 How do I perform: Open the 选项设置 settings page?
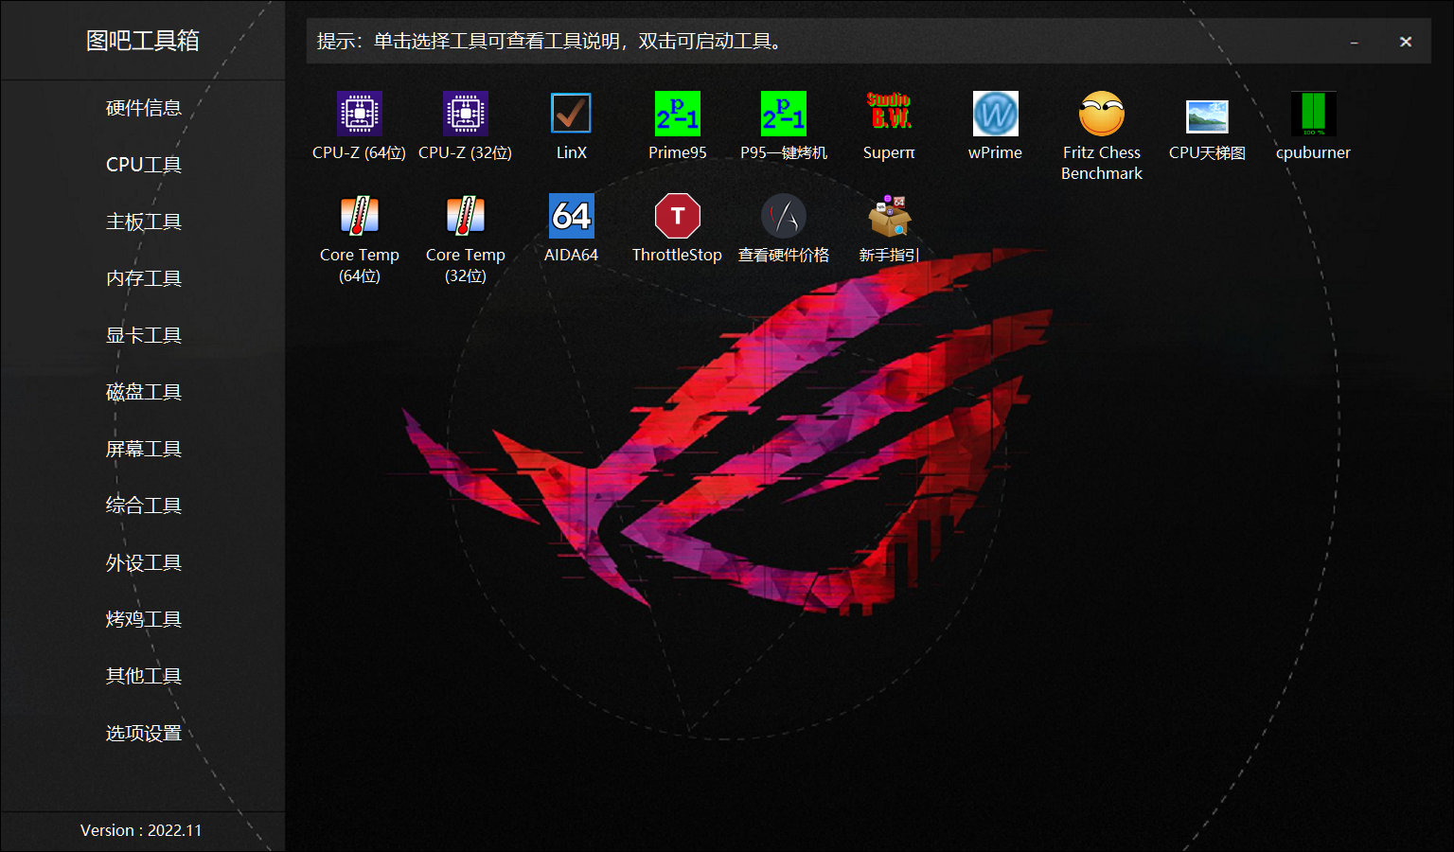coord(143,733)
